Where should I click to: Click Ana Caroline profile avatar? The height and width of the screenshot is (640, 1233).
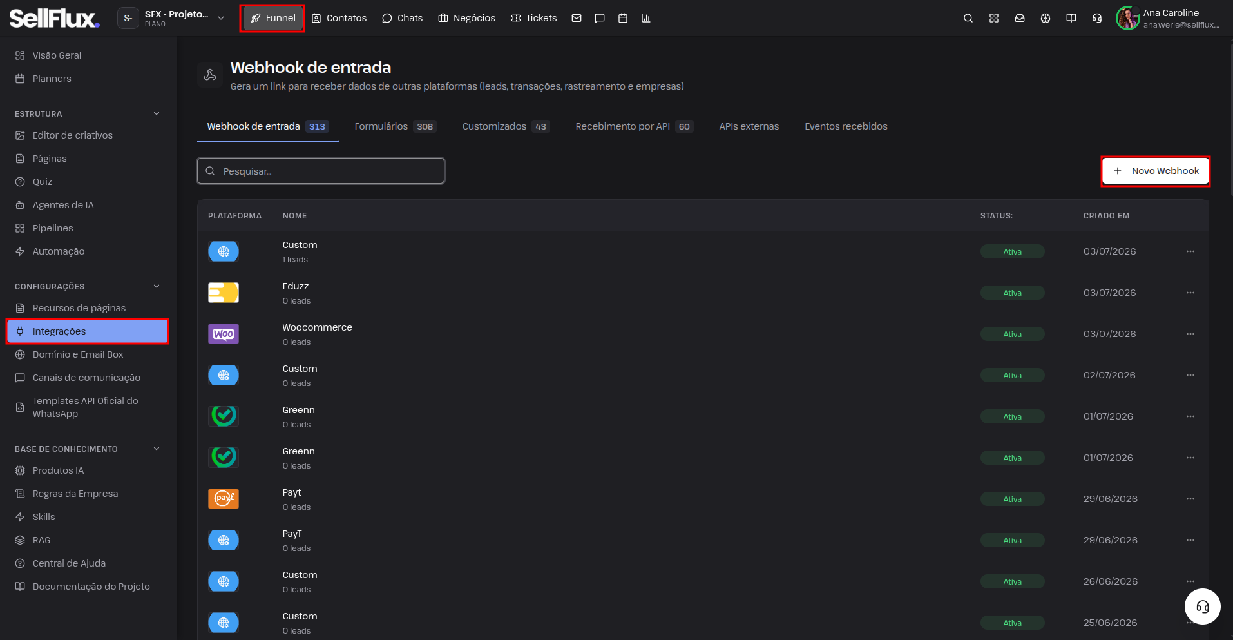[1128, 18]
